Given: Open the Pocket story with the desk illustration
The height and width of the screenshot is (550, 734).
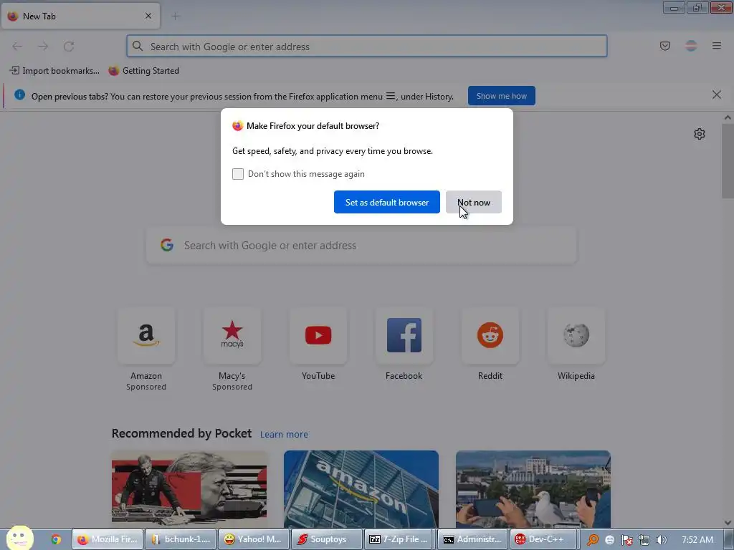Looking at the screenshot, I should (x=189, y=488).
